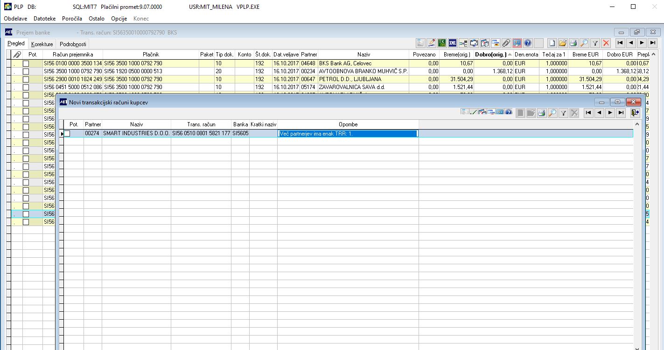Click the blue XML icon in Prejem banke toolbar
The width and height of the screenshot is (664, 350).
[x=453, y=43]
